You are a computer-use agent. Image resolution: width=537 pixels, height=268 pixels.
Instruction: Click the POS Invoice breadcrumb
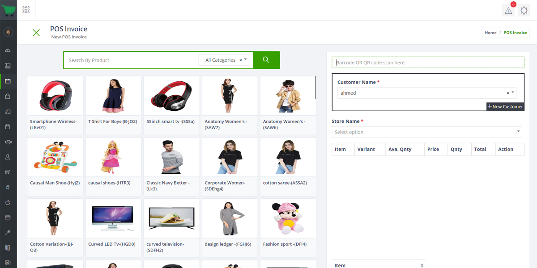coord(516,33)
